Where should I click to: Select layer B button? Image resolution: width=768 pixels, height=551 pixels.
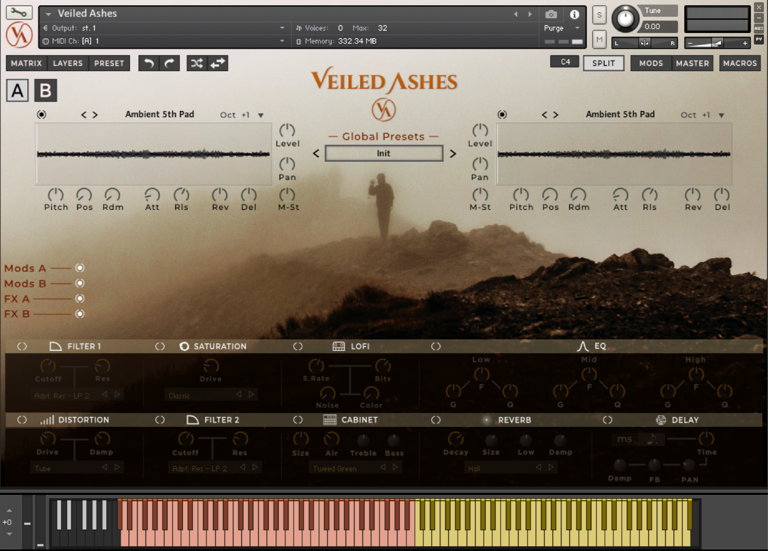[46, 91]
